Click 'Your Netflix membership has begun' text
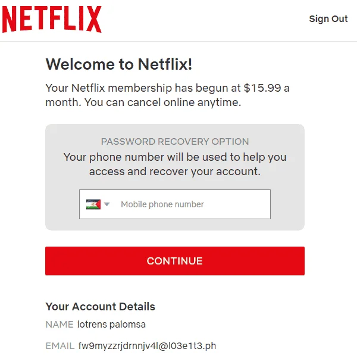Viewport: 357px width, 358px height. point(143,88)
